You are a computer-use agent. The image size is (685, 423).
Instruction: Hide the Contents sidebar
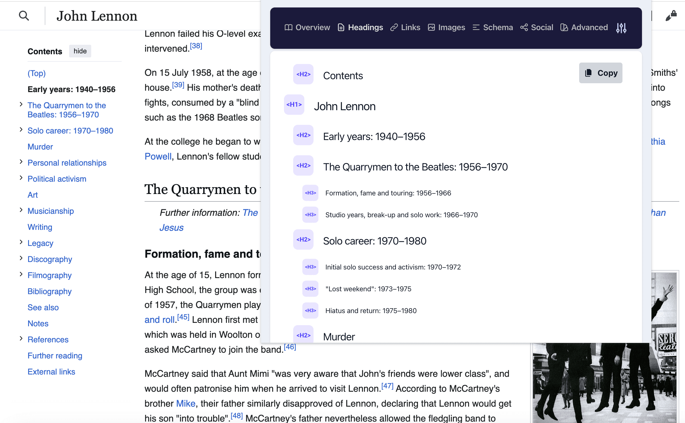click(x=80, y=51)
